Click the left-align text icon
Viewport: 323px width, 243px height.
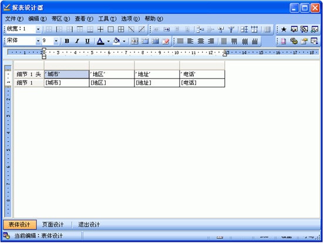[190, 41]
